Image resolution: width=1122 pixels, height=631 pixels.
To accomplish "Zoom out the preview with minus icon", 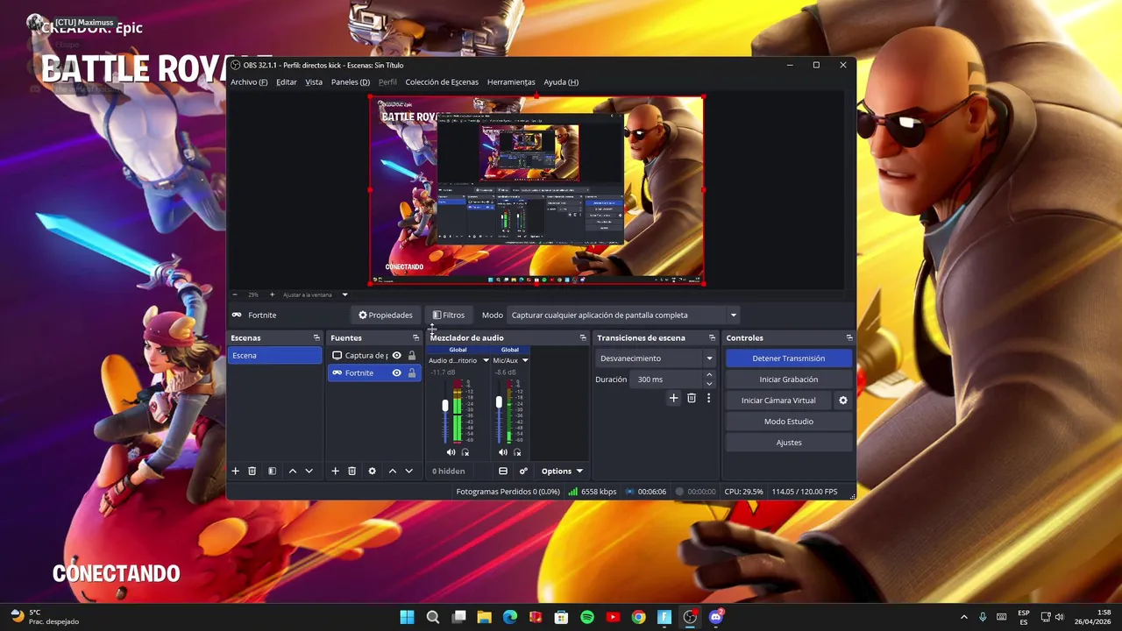I will pyautogui.click(x=235, y=294).
